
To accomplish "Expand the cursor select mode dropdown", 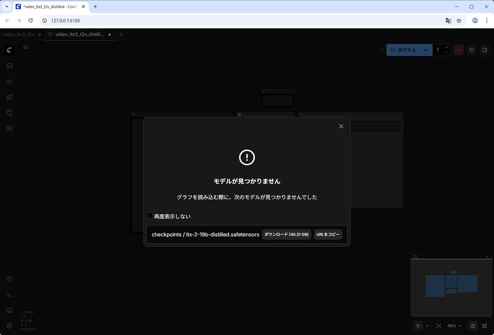I will pos(427,326).
